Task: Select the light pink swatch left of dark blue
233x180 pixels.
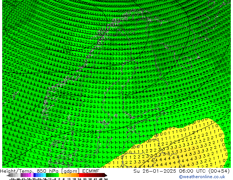Action: [x=32, y=175]
